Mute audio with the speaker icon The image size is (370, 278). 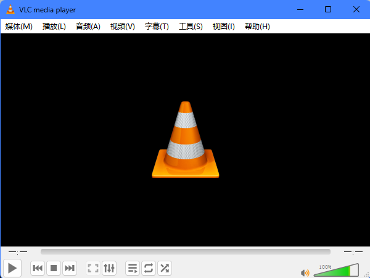(305, 273)
